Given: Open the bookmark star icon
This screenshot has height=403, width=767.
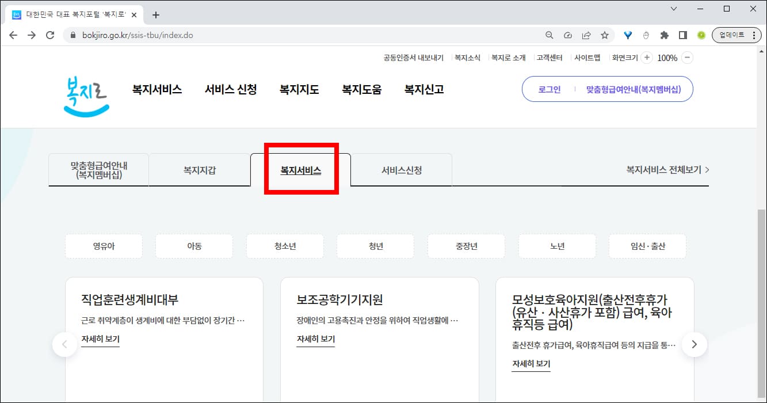Looking at the screenshot, I should [605, 35].
